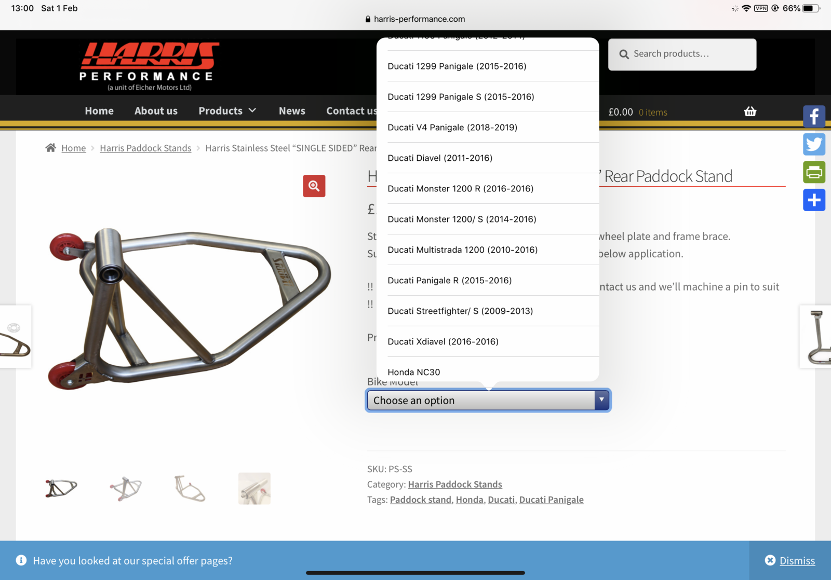Click the Ducati Panigale tag link
Viewport: 831px width, 580px height.
click(x=551, y=500)
